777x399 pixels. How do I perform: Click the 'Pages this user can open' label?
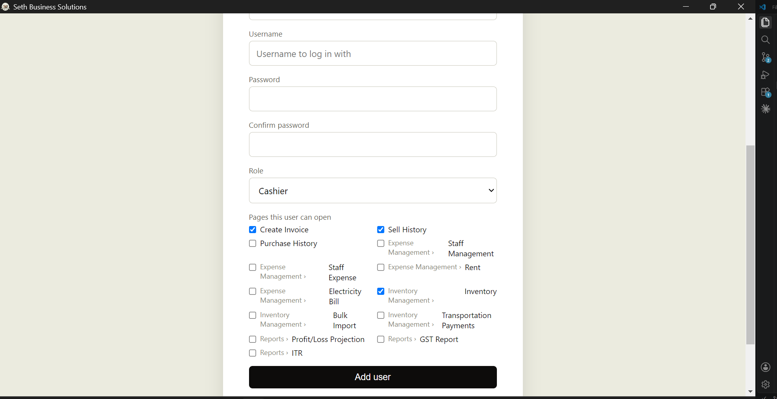[290, 217]
